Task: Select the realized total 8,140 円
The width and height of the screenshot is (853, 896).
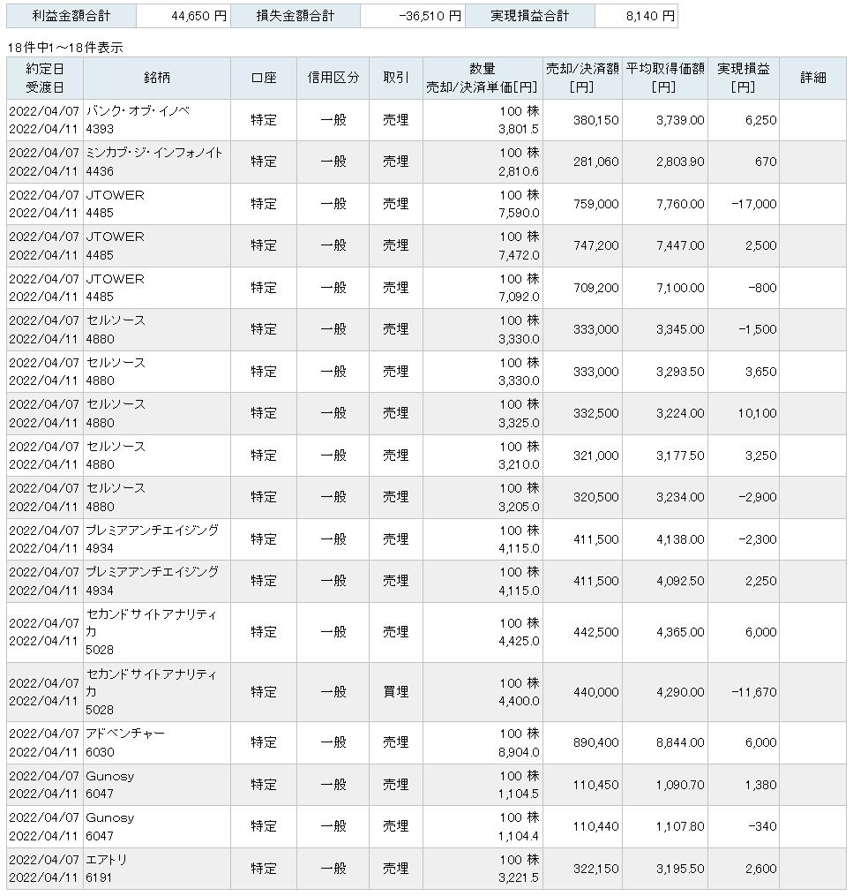Action: pos(650,16)
